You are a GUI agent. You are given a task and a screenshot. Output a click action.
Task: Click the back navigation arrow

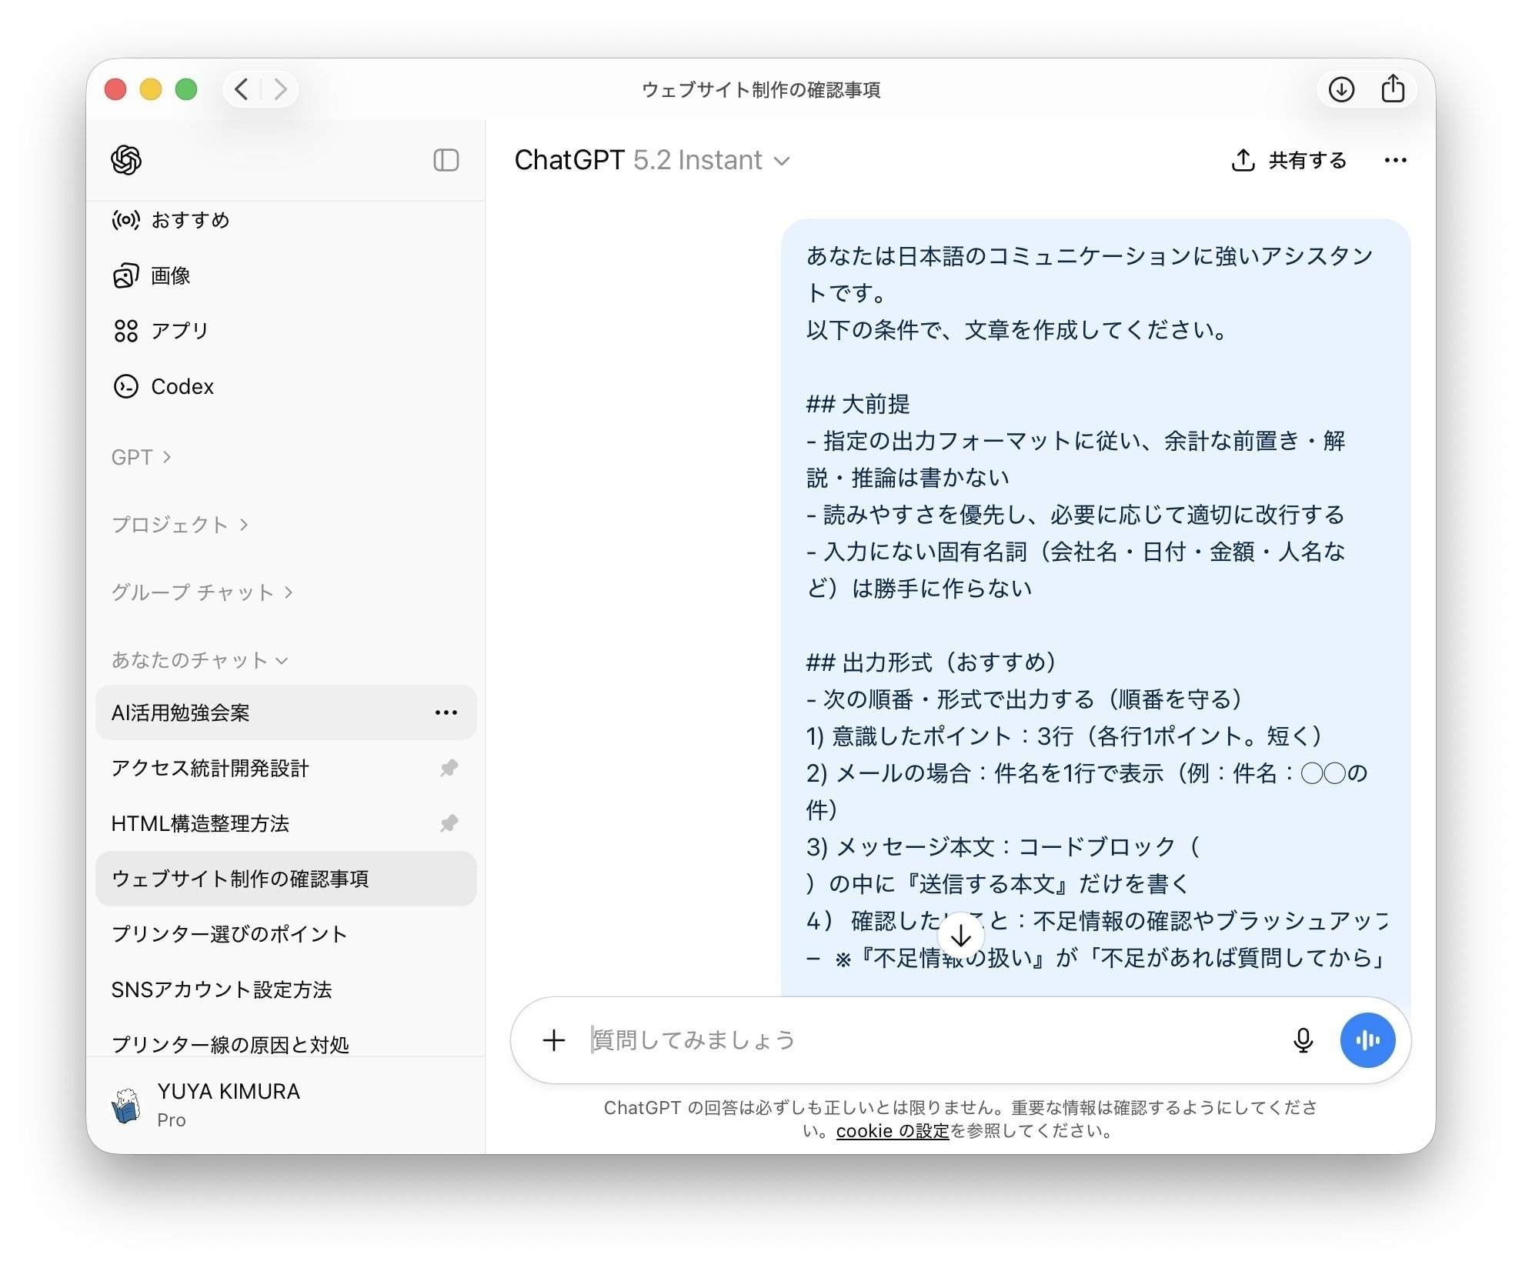(241, 89)
